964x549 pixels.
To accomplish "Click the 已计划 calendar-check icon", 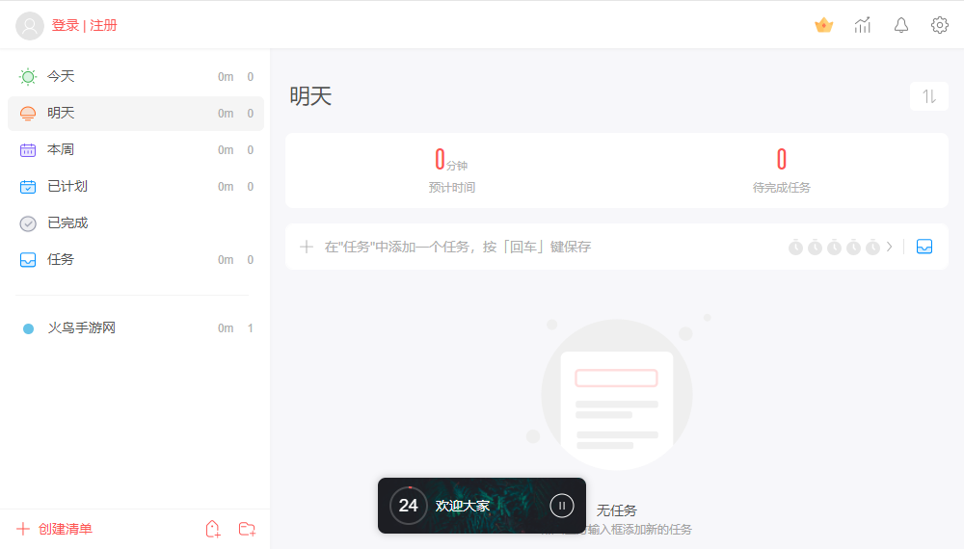I will [28, 187].
